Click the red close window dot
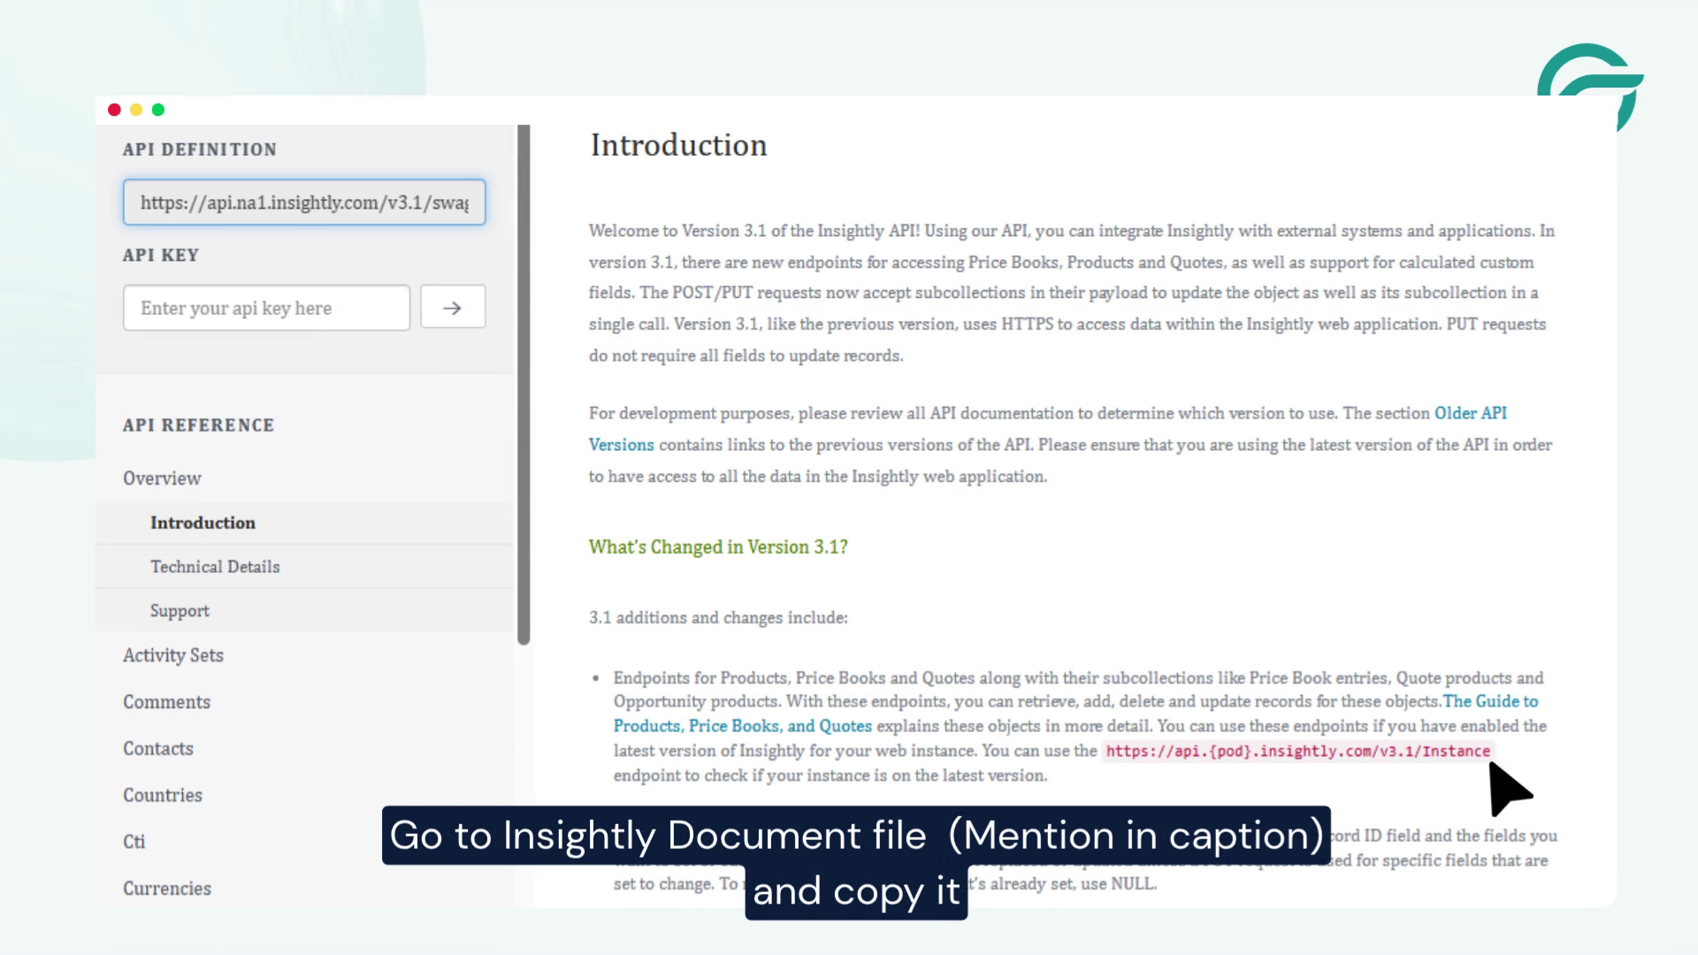1698x955 pixels. (114, 110)
